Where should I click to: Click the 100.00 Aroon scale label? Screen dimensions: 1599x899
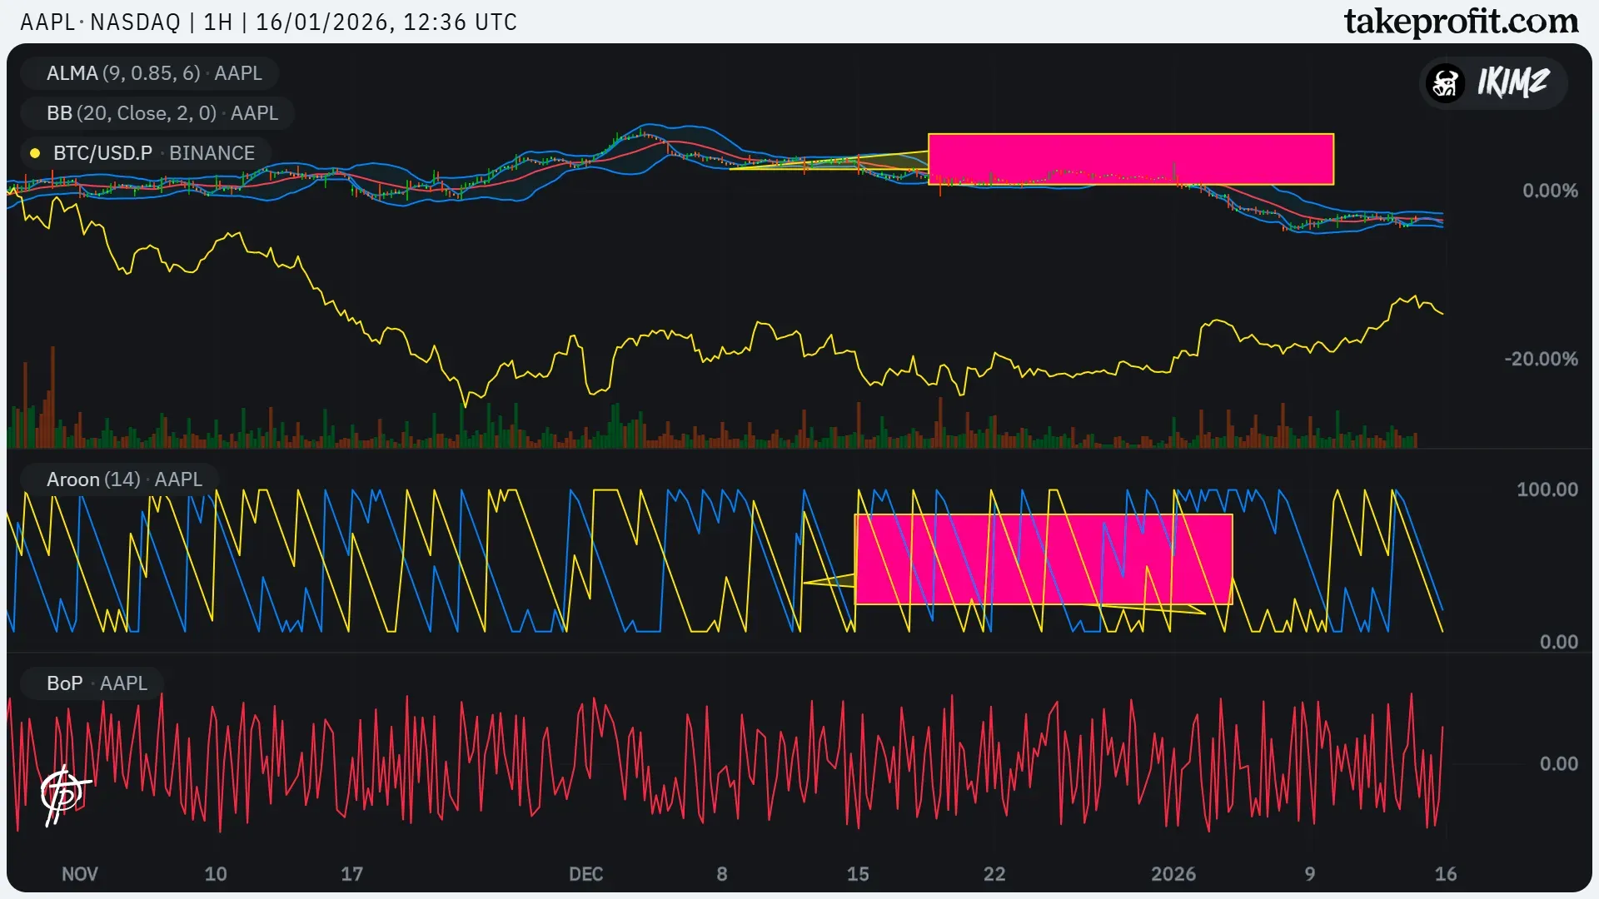(1547, 489)
